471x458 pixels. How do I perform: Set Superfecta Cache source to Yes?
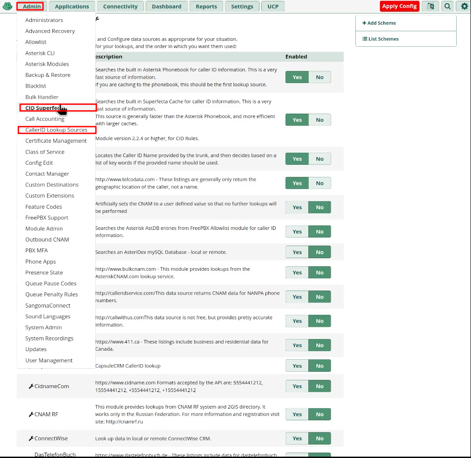[297, 120]
